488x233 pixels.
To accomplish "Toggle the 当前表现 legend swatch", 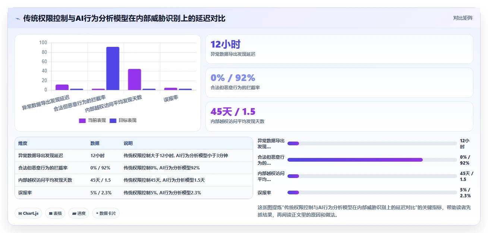I will pos(82,120).
